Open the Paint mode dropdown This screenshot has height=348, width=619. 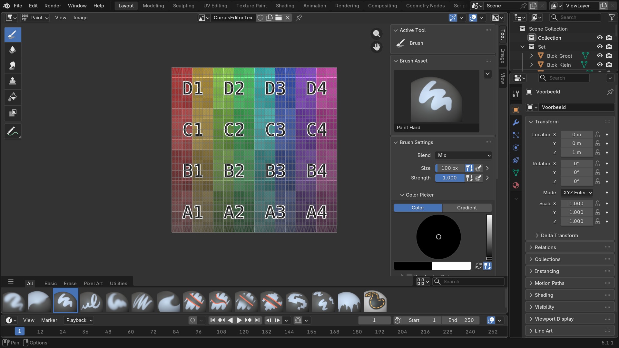click(x=35, y=18)
